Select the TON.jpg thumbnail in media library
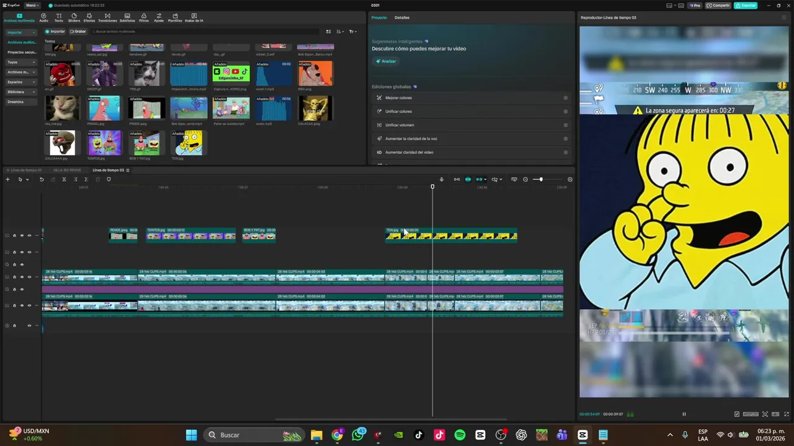 (189, 143)
